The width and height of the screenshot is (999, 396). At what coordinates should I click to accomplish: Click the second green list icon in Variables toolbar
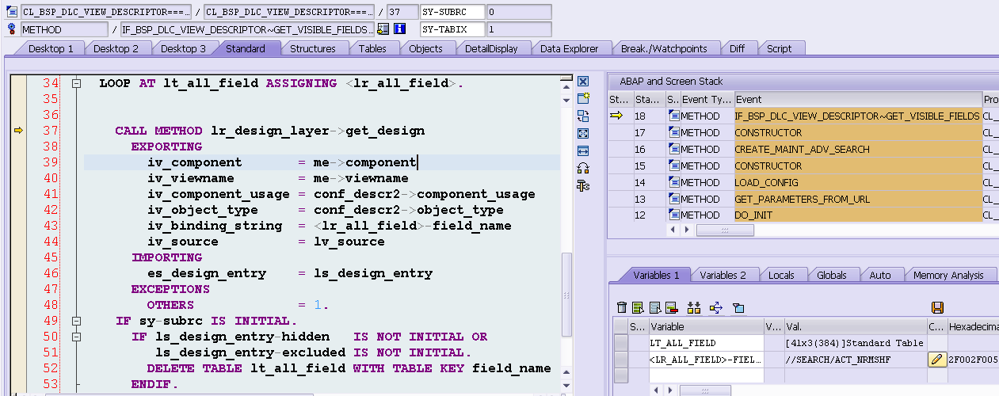[638, 307]
